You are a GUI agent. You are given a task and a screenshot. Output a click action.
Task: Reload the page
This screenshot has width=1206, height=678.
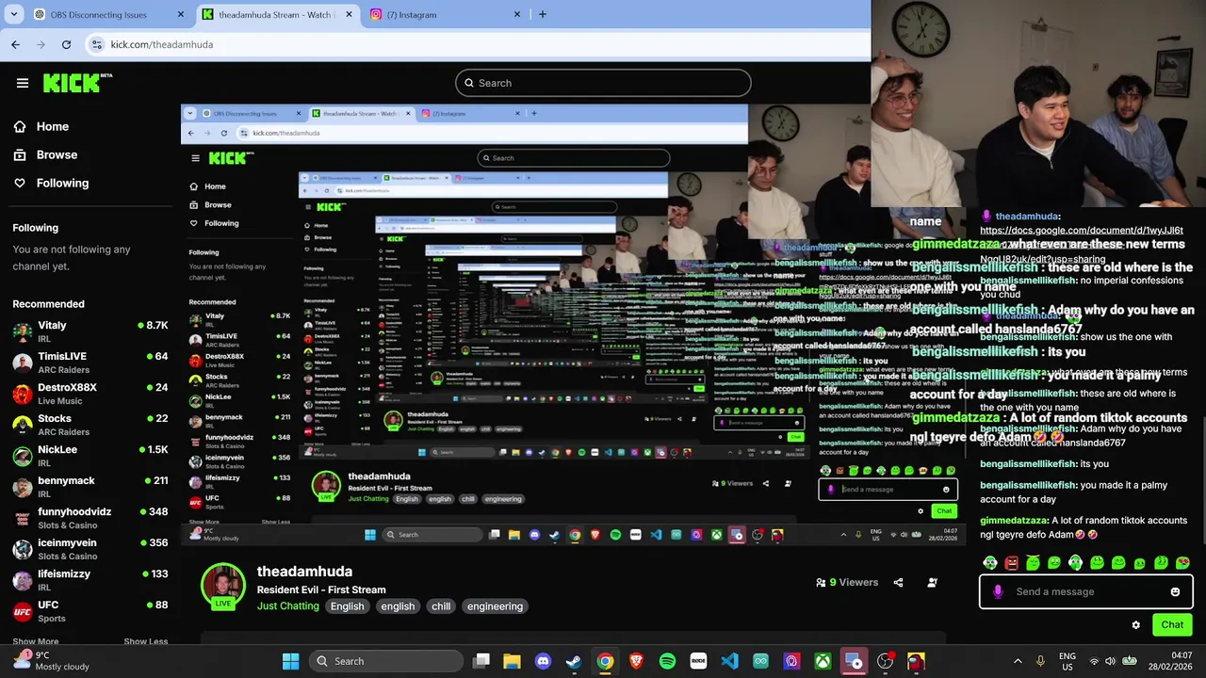(x=66, y=44)
